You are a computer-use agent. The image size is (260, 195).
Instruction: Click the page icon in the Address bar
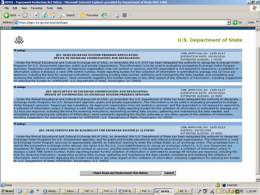(x=16, y=22)
